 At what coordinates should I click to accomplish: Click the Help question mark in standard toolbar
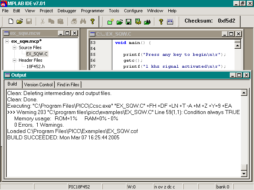92,21
